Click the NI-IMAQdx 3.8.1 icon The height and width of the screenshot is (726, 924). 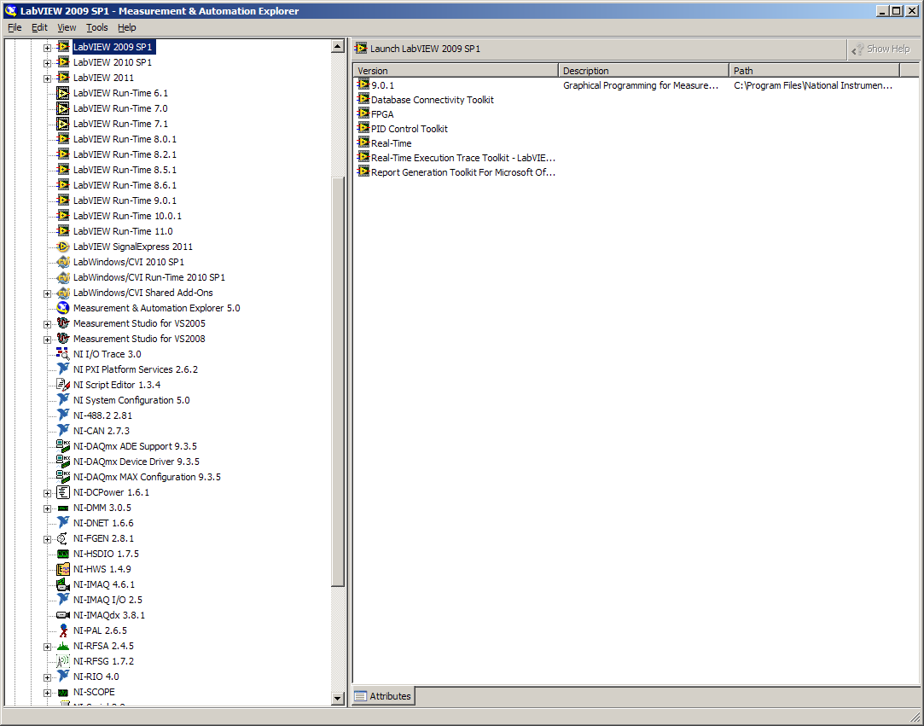point(63,614)
